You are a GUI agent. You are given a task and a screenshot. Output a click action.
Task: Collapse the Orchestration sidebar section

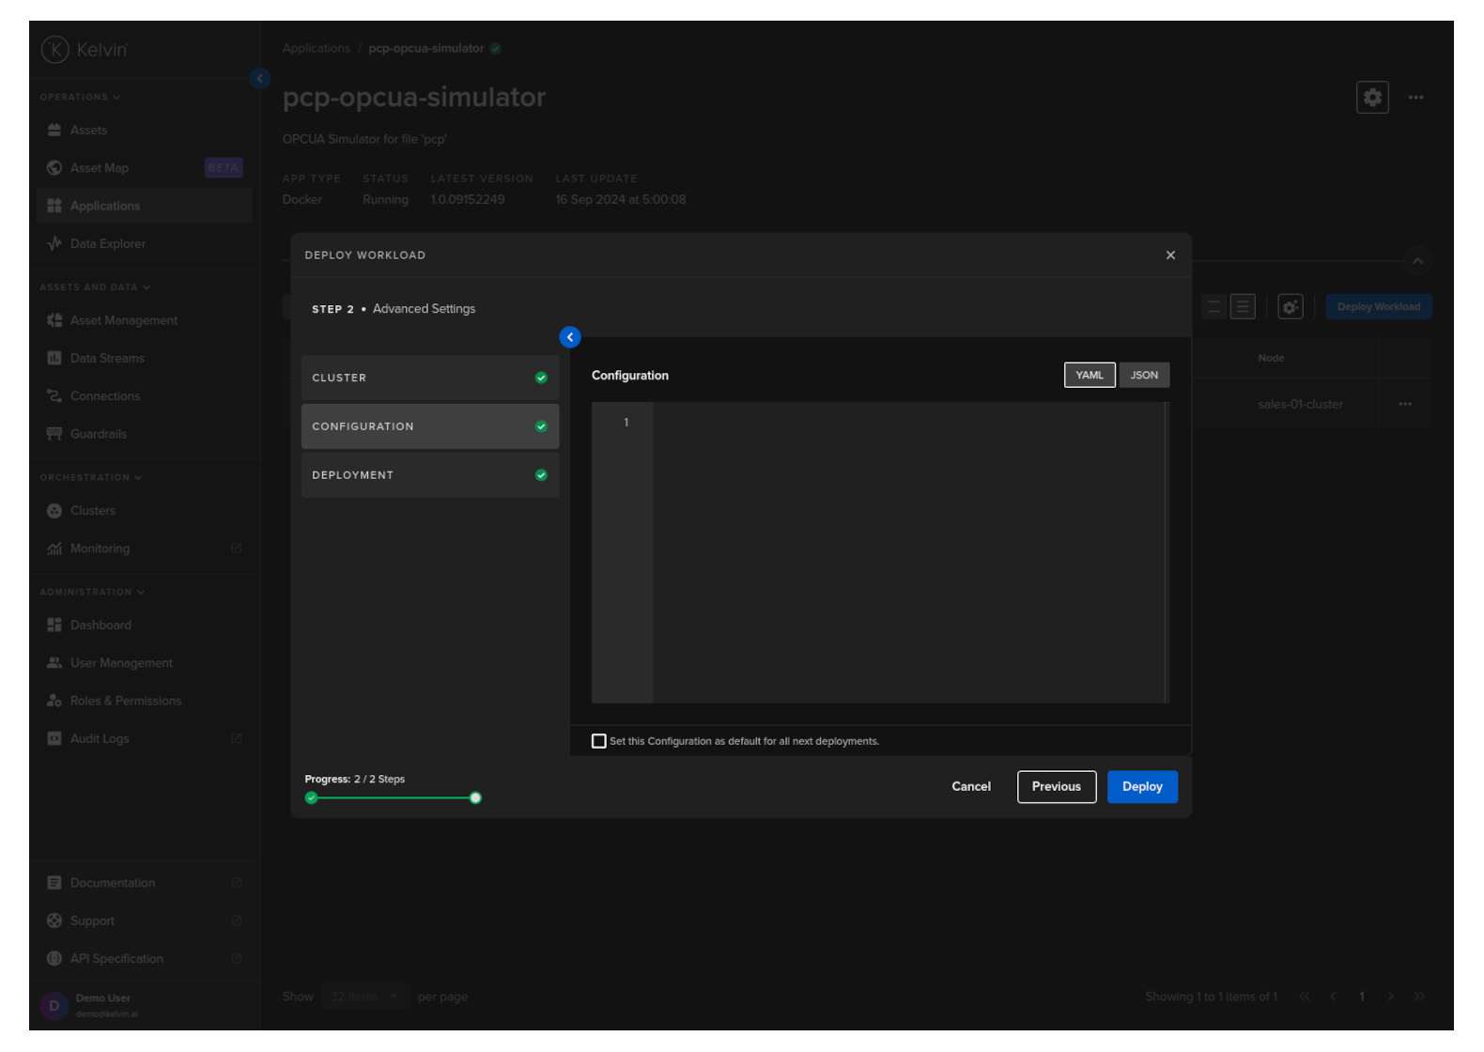pos(90,478)
